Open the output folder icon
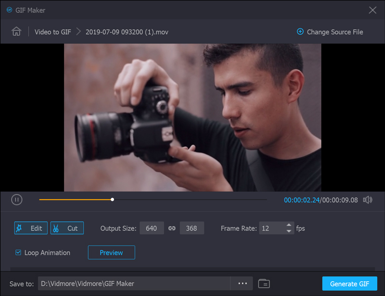 pyautogui.click(x=264, y=283)
